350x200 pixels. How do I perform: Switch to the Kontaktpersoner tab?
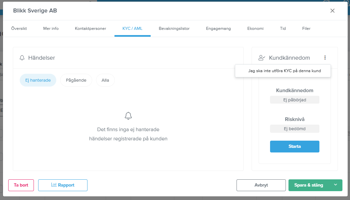90,29
